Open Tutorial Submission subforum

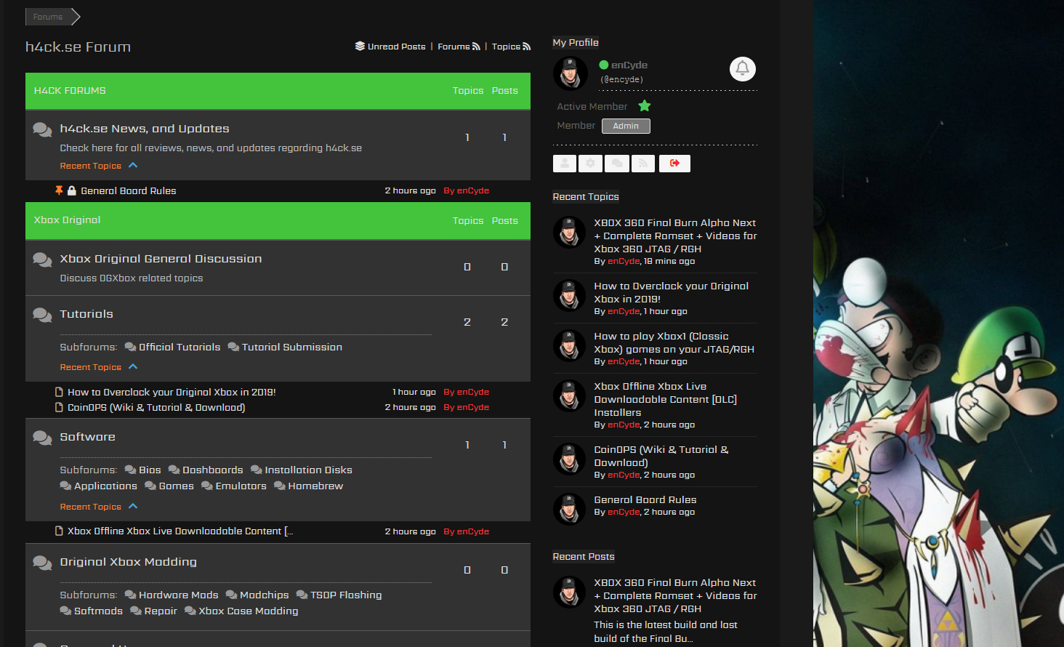292,347
